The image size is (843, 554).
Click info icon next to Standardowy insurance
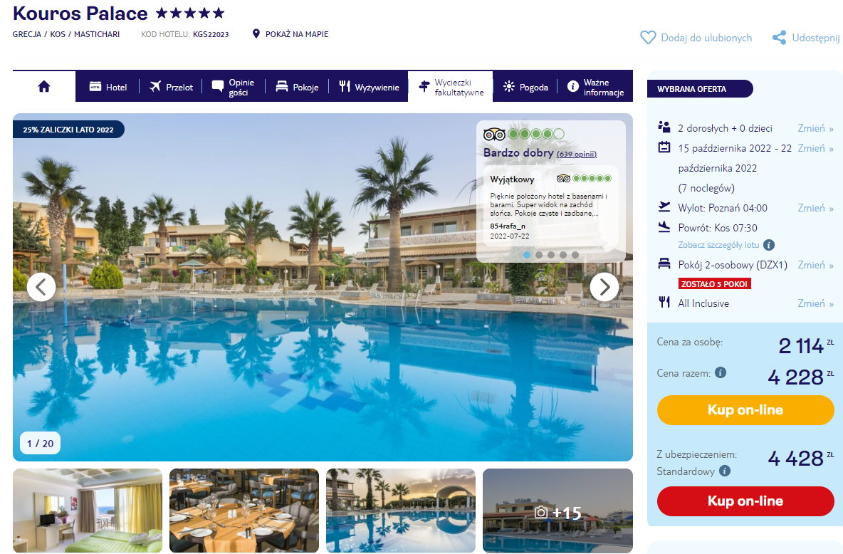click(x=725, y=471)
